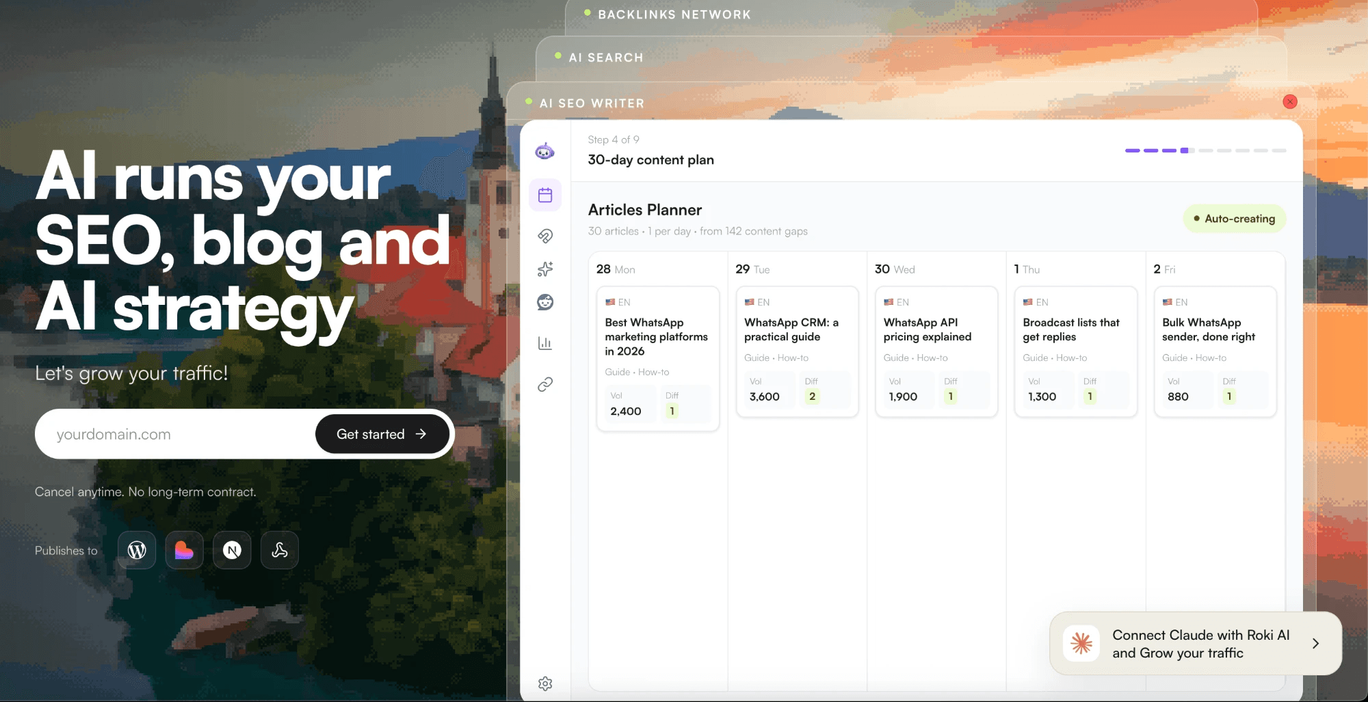Close the AI SEO Writer panel
Screen dimensions: 1368x702
[1290, 102]
